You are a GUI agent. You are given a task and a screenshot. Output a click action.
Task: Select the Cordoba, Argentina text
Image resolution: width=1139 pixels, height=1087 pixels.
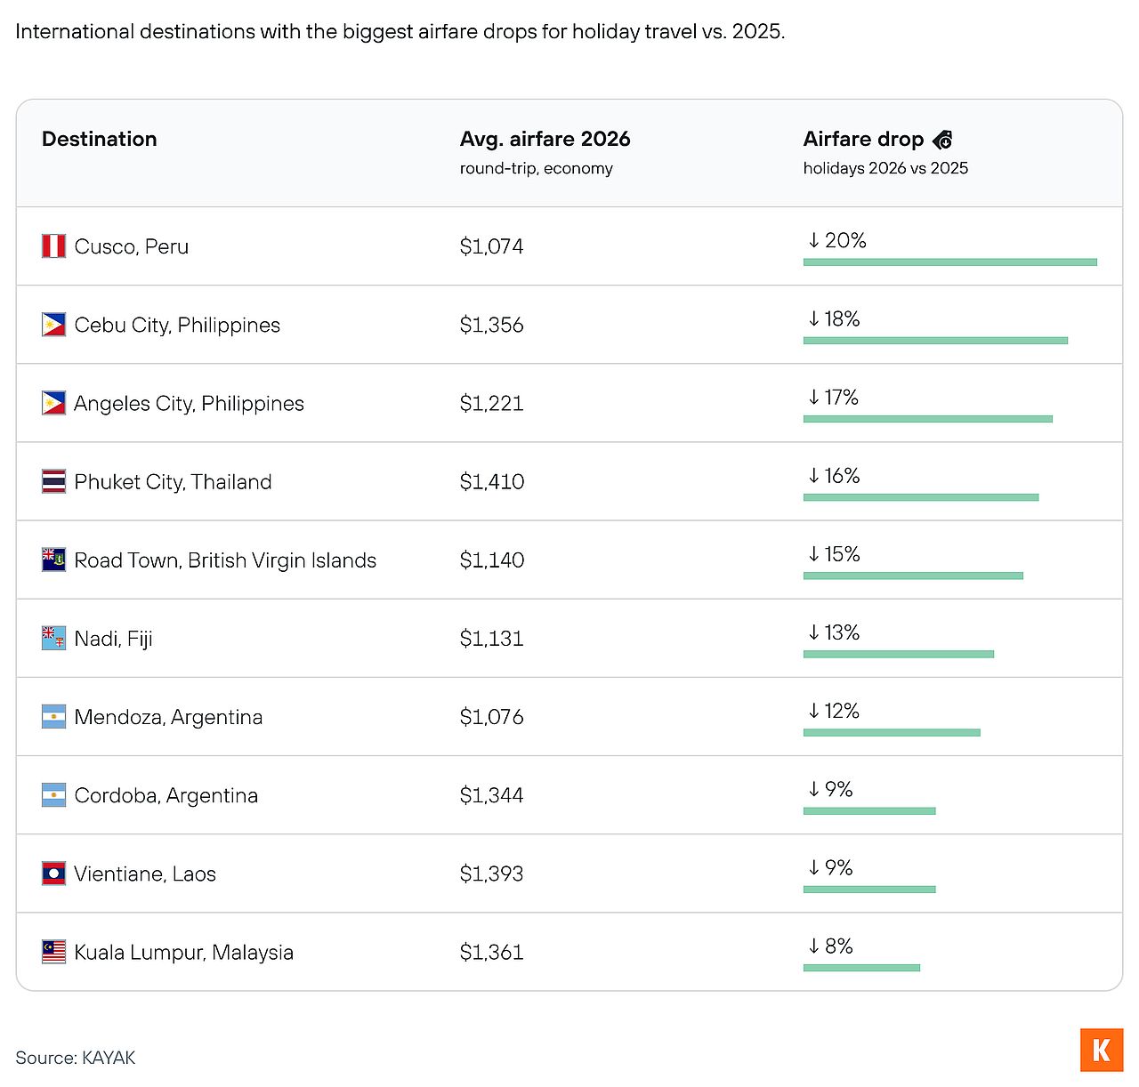click(166, 795)
